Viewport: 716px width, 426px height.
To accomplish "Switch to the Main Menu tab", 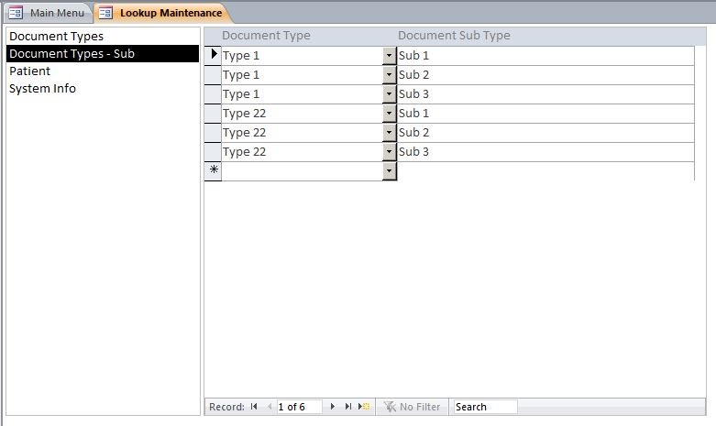I will coord(48,13).
